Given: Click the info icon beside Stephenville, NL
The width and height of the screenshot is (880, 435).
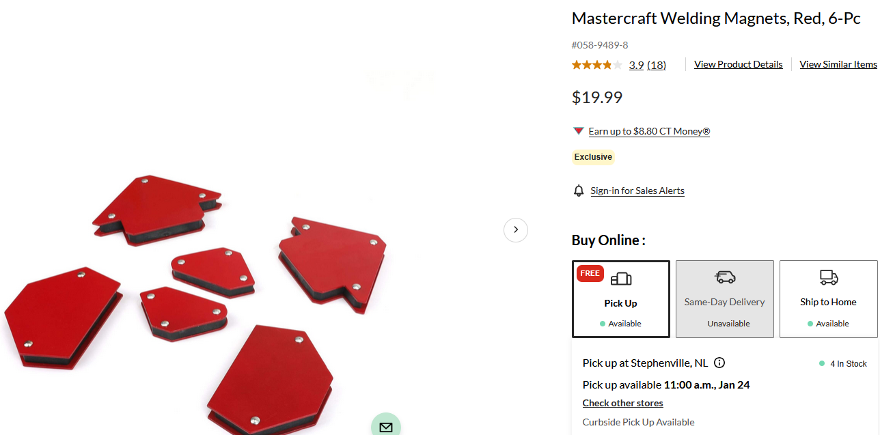Looking at the screenshot, I should (x=719, y=363).
